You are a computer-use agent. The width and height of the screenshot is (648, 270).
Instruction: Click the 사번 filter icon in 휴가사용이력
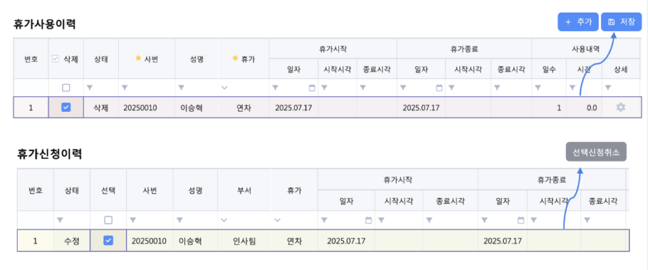point(125,88)
